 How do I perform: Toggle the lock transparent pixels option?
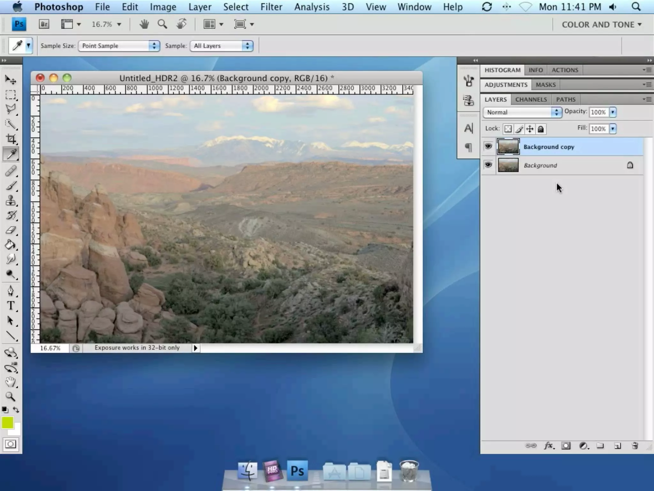coord(508,129)
